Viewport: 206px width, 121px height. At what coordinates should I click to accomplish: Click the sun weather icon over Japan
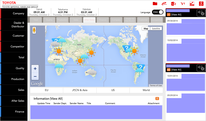click(x=91, y=53)
